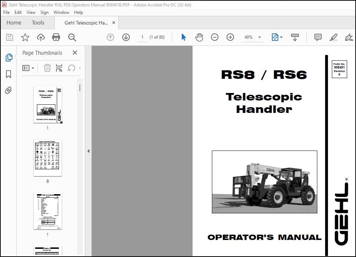This screenshot has width=356, height=257.
Task: Close the Page Thumbnails panel
Action: (x=75, y=53)
